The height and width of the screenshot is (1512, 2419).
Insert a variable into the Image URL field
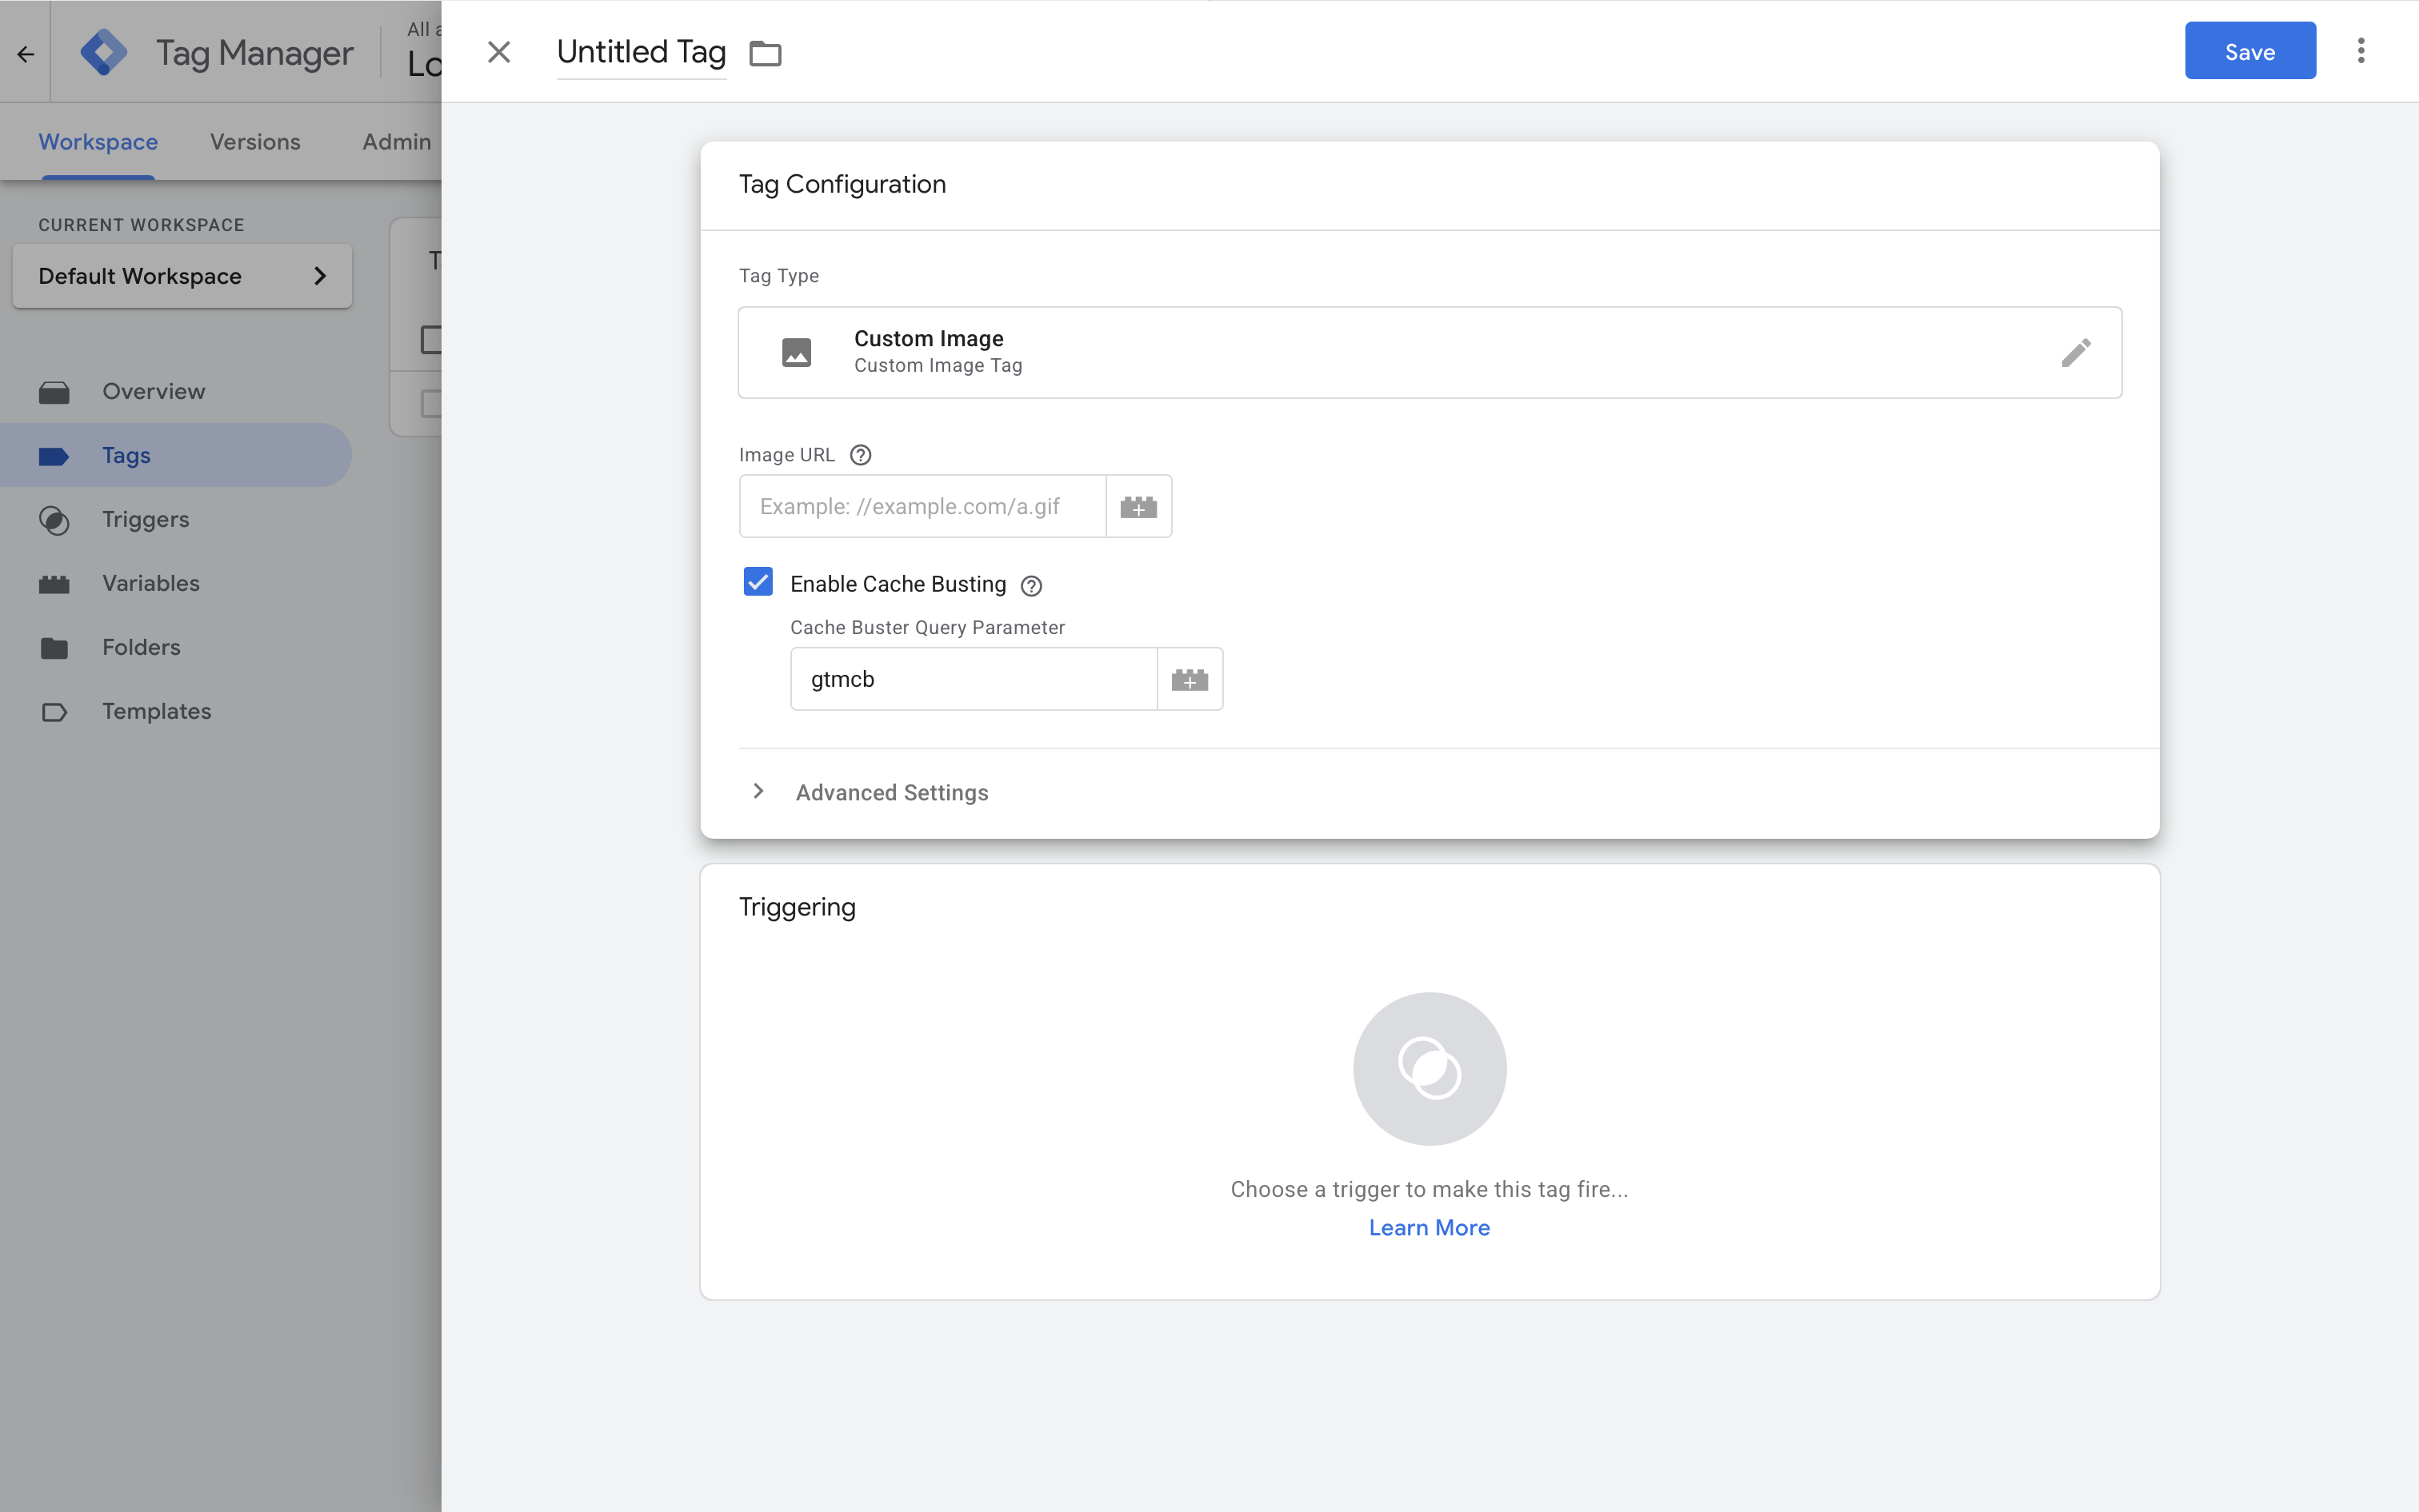(1138, 506)
